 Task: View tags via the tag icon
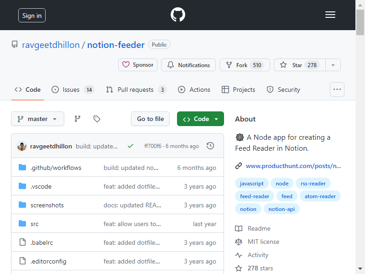pyautogui.click(x=97, y=119)
